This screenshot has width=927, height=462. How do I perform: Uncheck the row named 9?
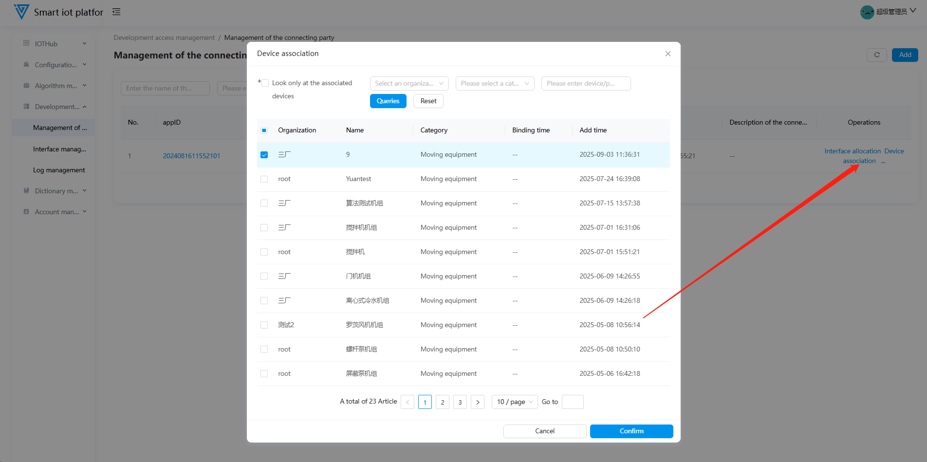[264, 155]
